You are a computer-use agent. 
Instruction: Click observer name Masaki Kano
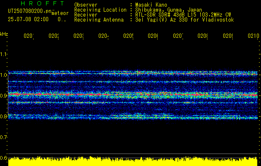pos(151,5)
